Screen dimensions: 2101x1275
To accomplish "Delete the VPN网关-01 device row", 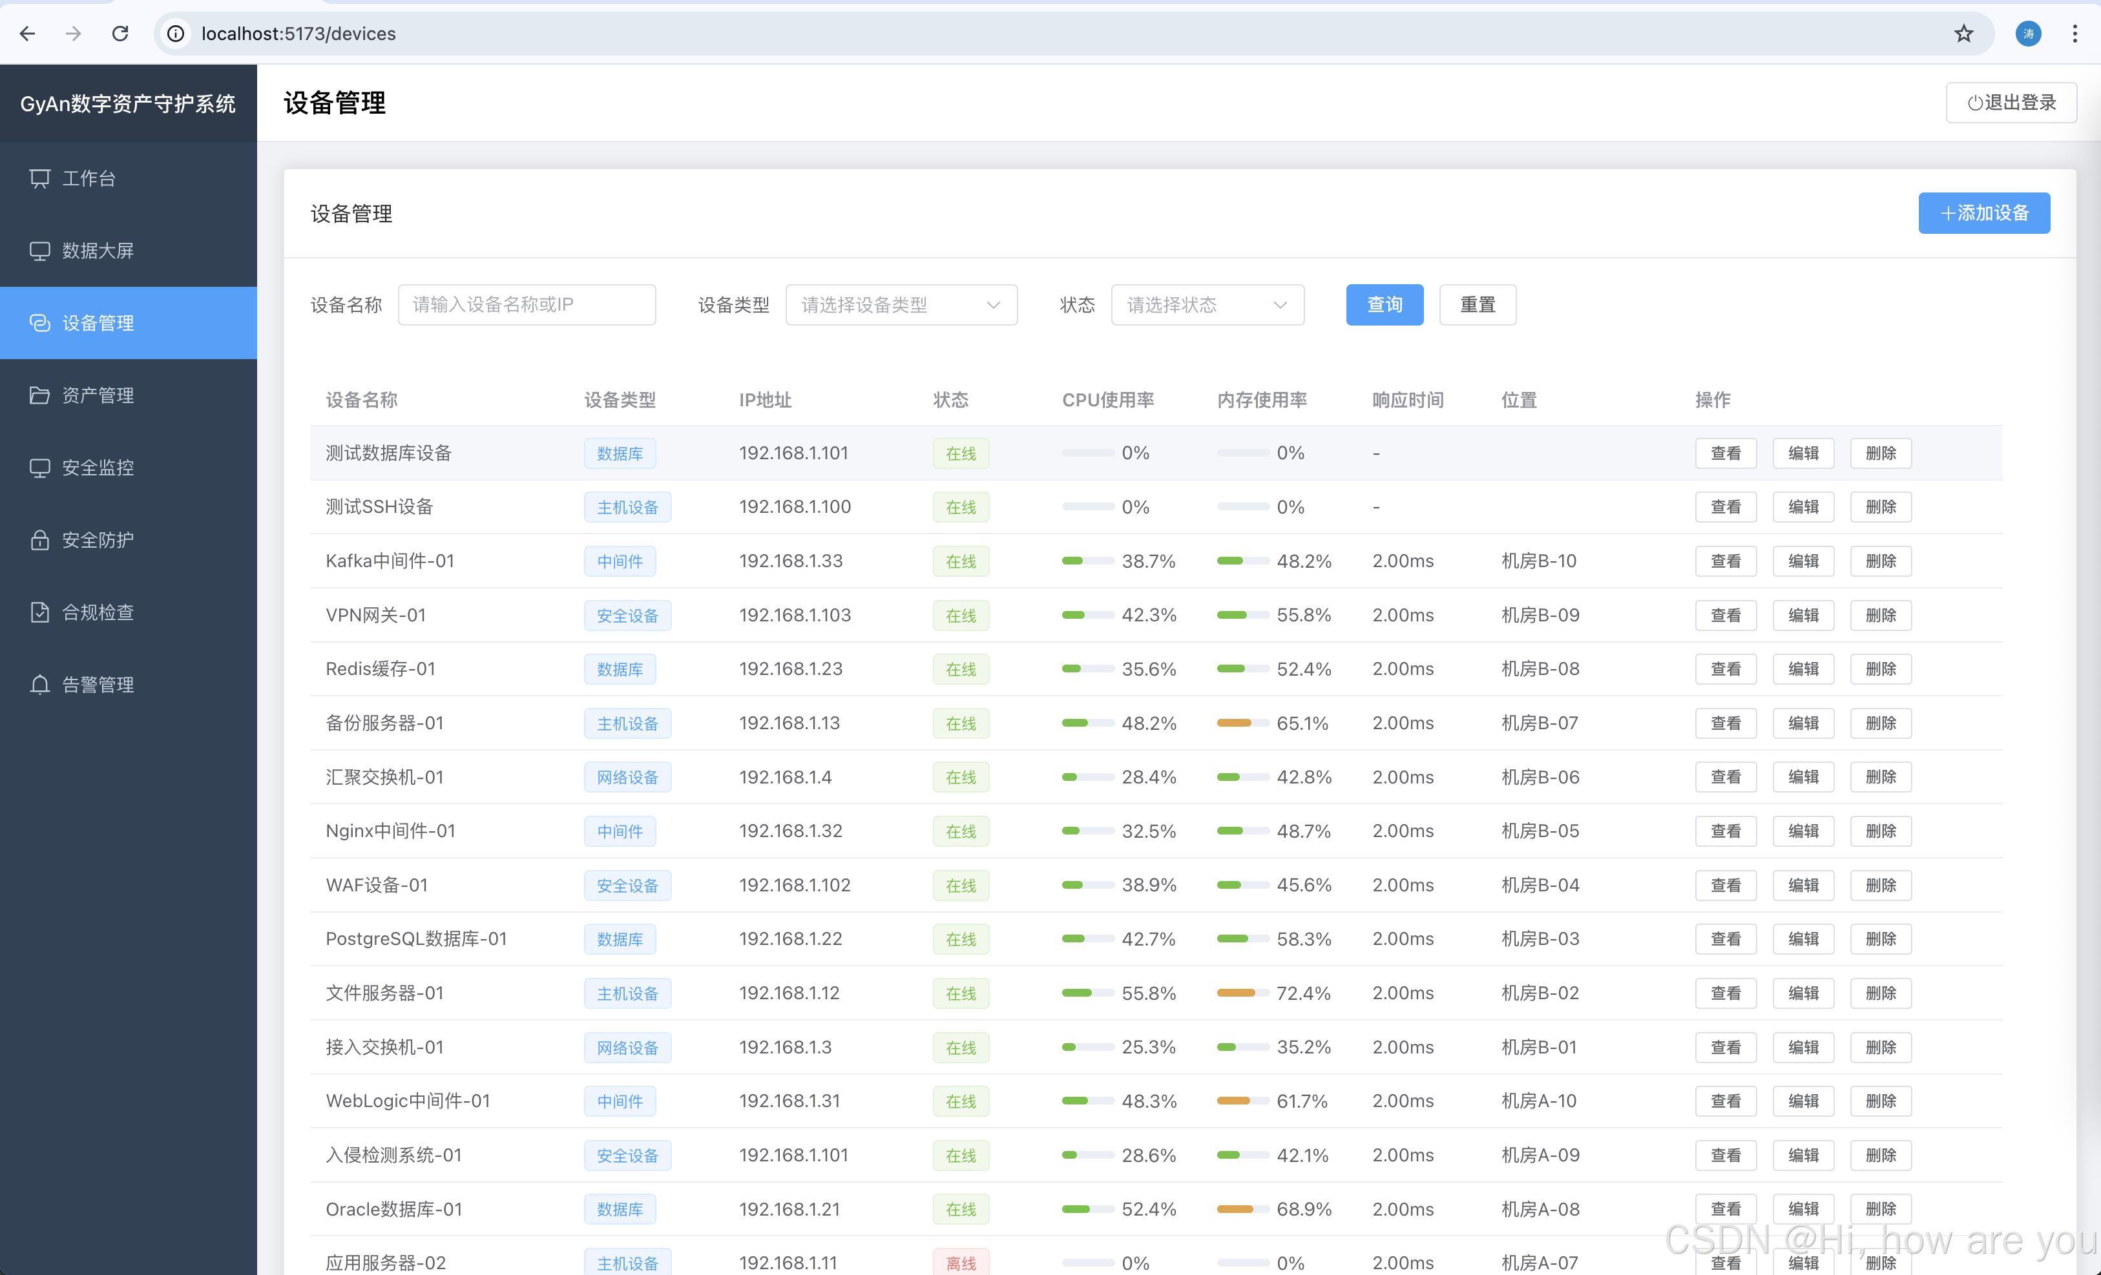I will 1880,614.
